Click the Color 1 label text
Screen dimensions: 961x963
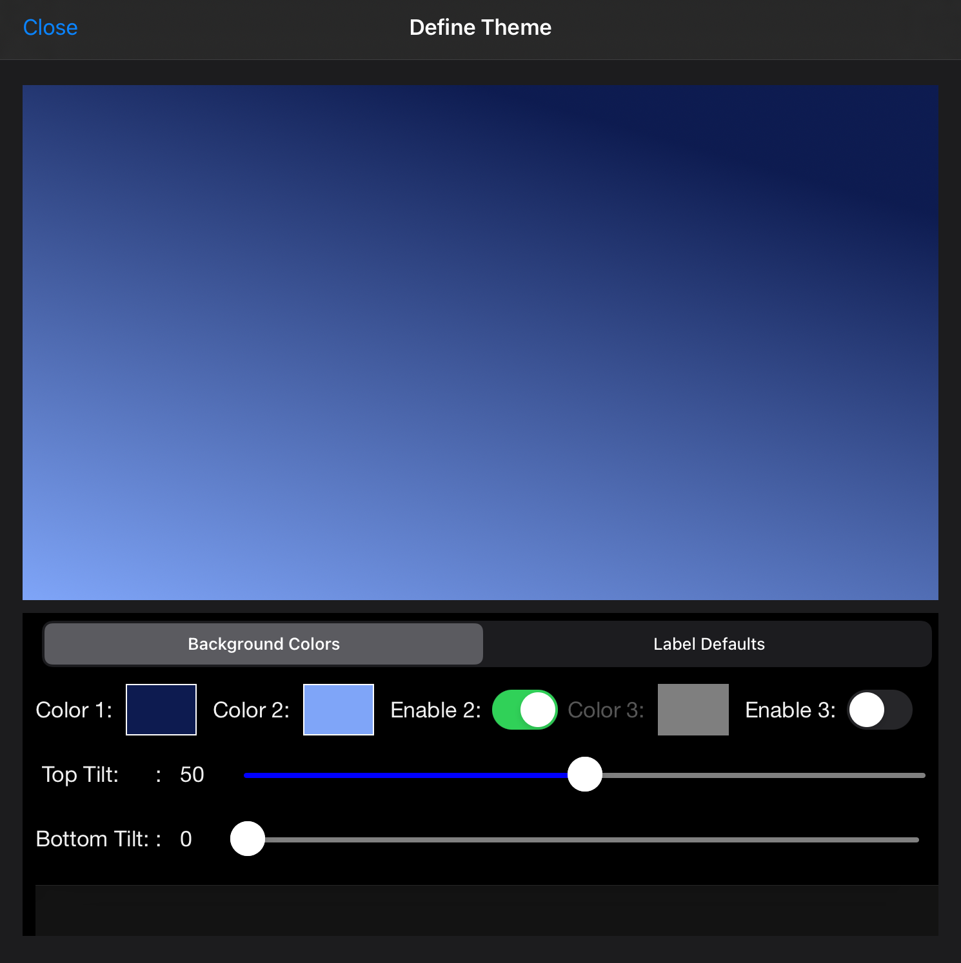74,709
